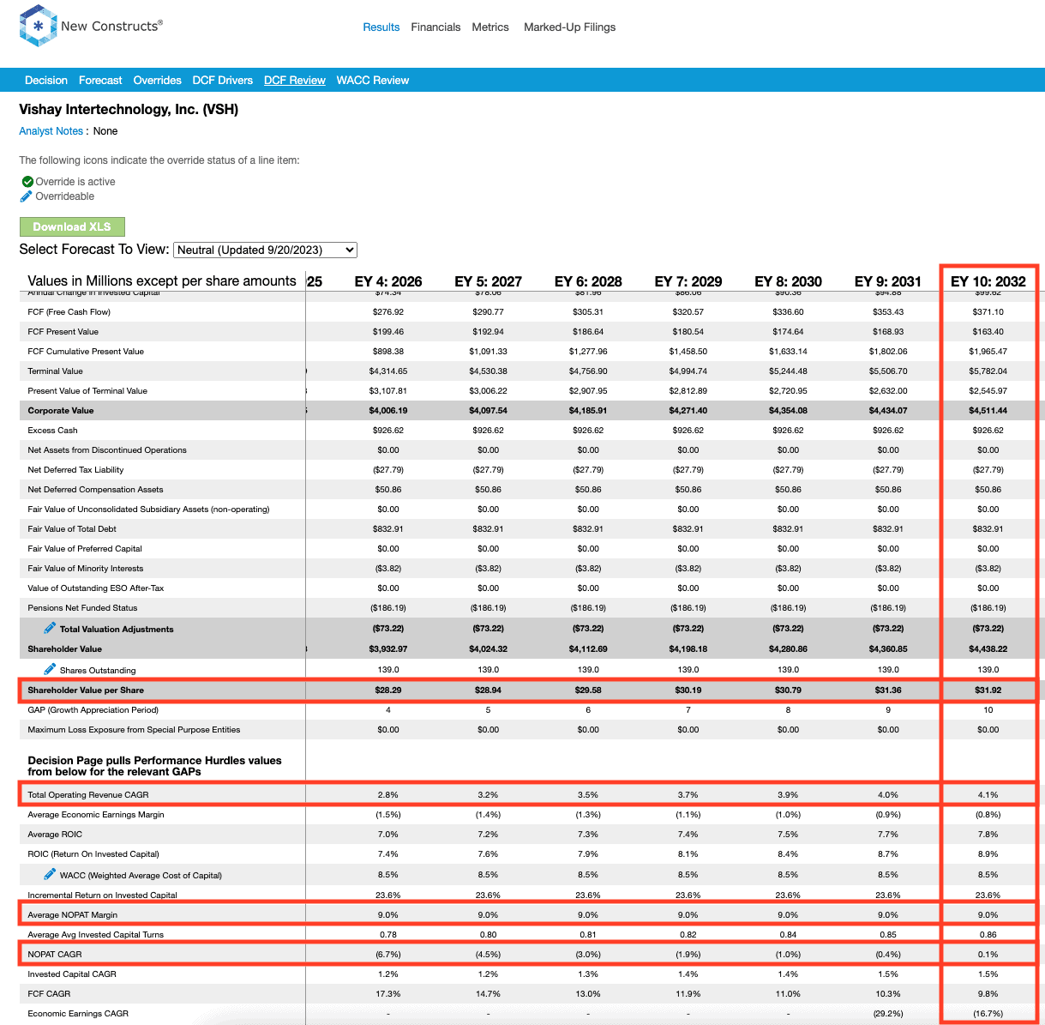This screenshot has width=1045, height=1025.
Task: Open the Overrides tab
Action: (157, 80)
